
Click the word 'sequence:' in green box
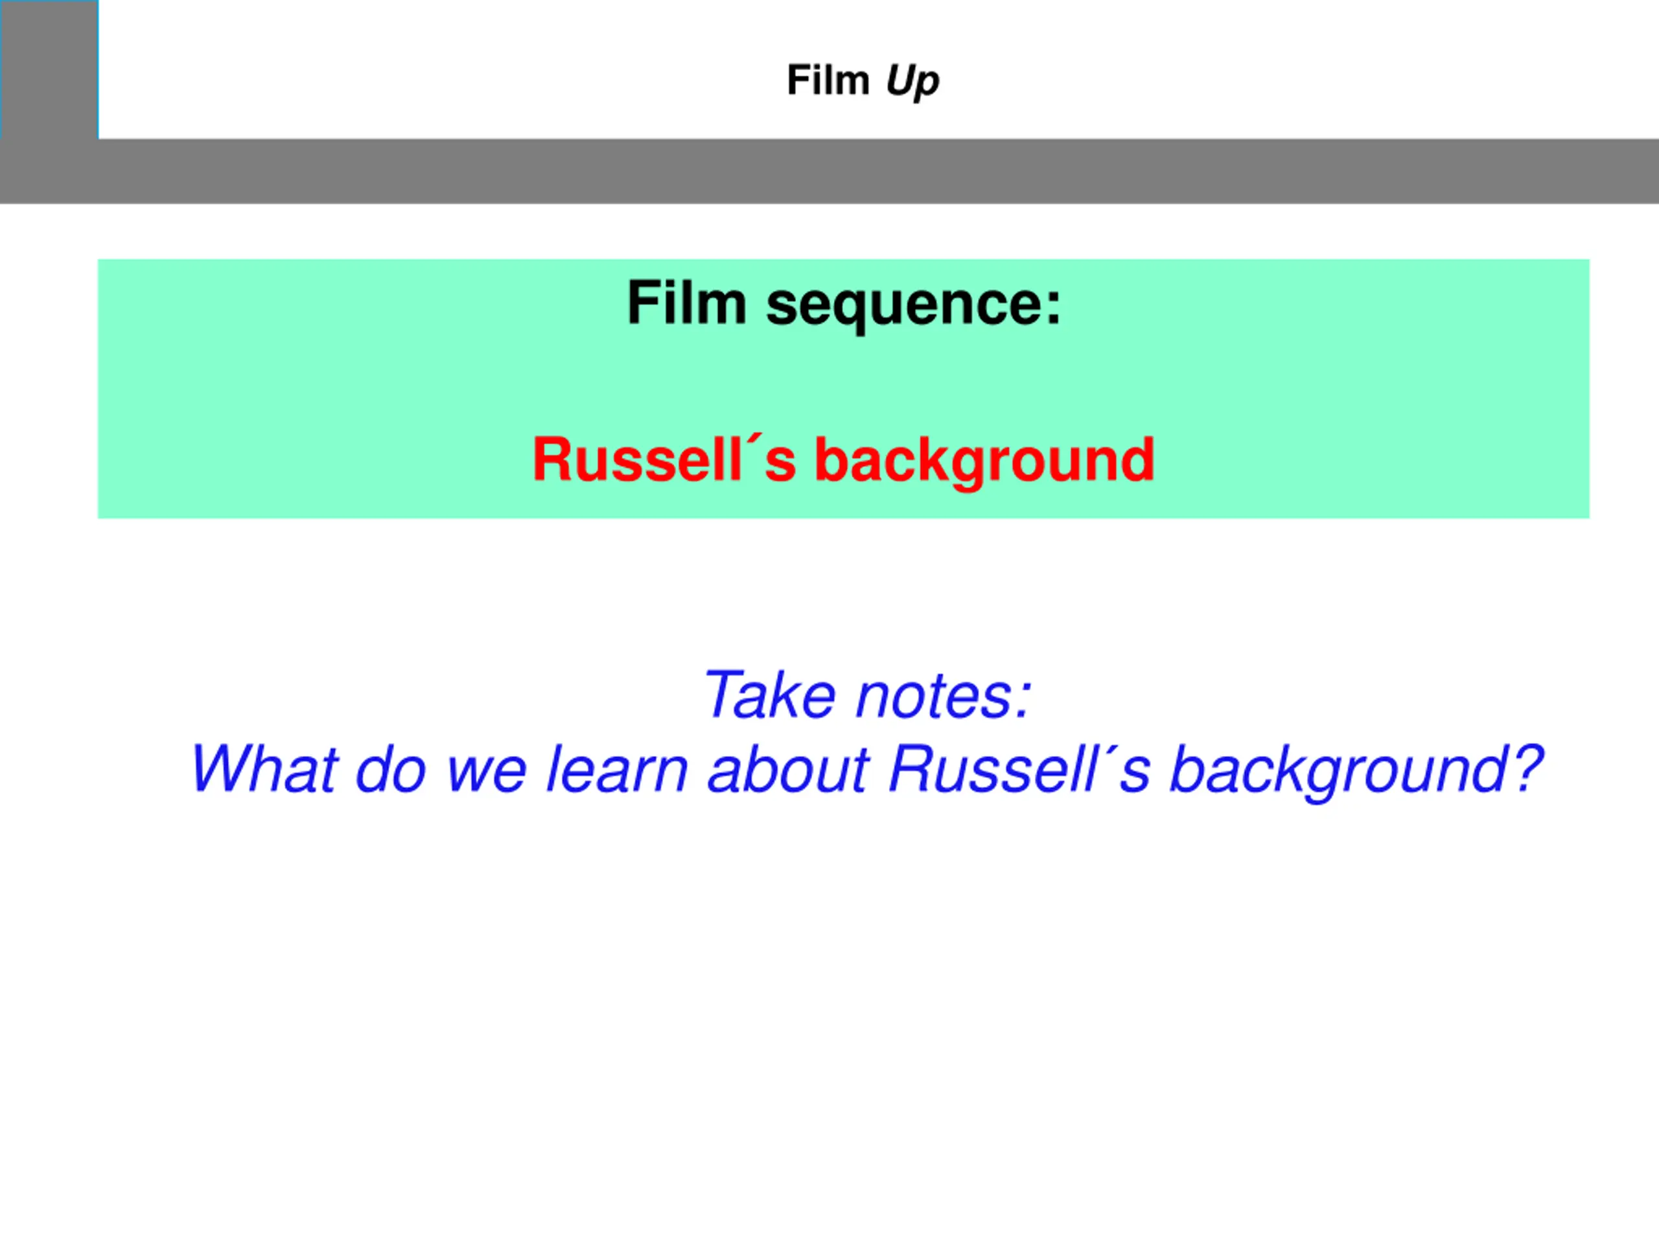914,306
